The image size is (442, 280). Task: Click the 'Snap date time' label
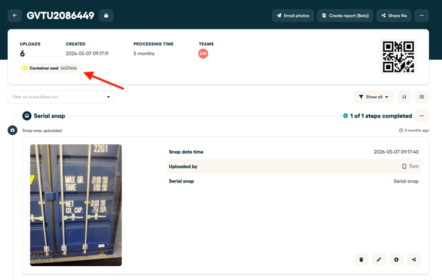click(x=186, y=152)
